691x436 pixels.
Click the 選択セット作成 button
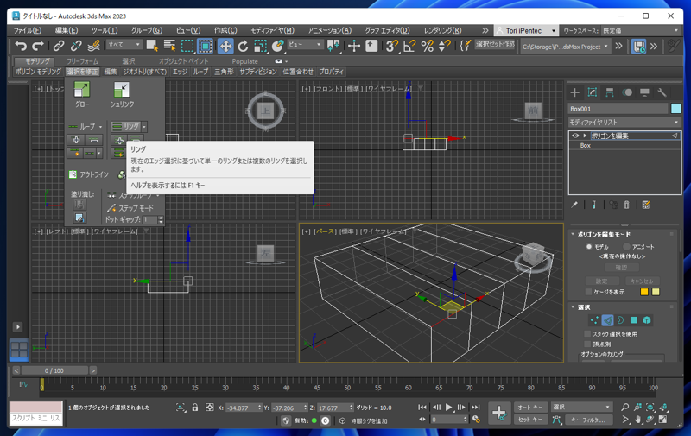coord(495,45)
